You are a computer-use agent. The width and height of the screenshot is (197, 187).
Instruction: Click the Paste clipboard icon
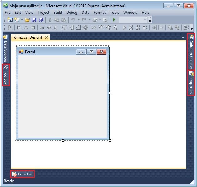pos(64,20)
